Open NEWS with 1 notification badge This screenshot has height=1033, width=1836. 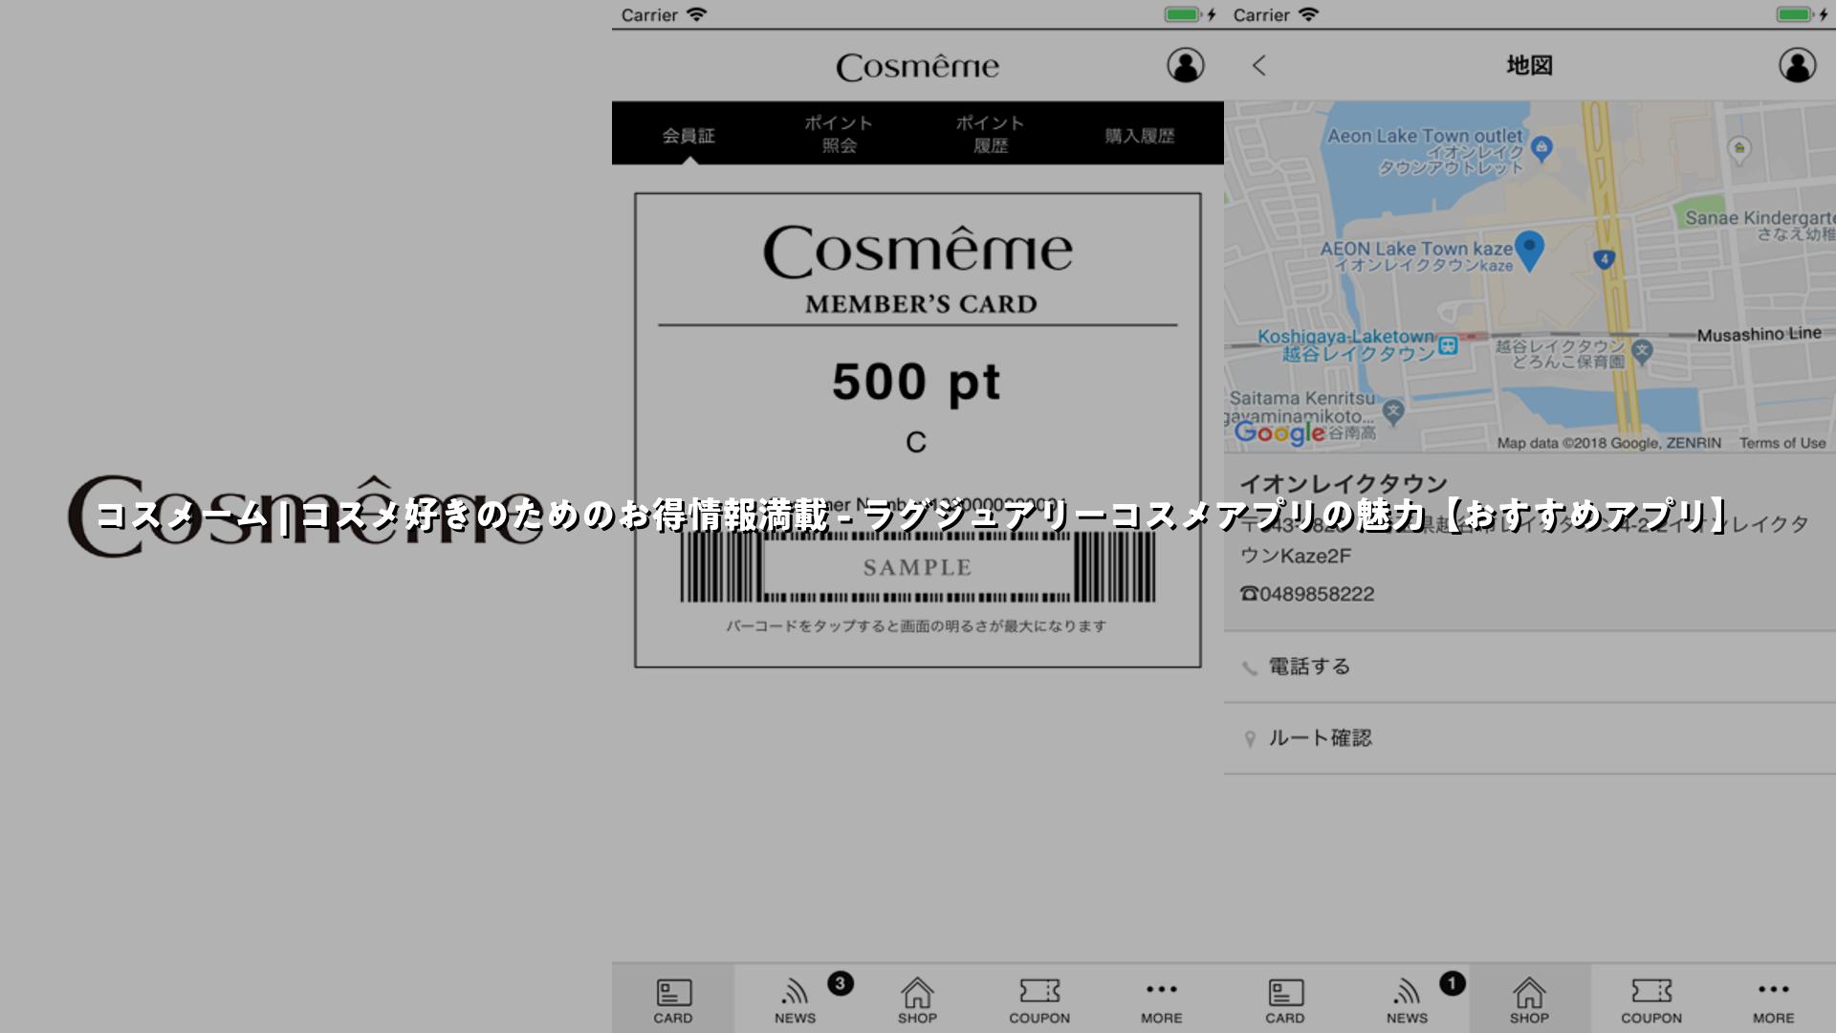[1408, 1000]
